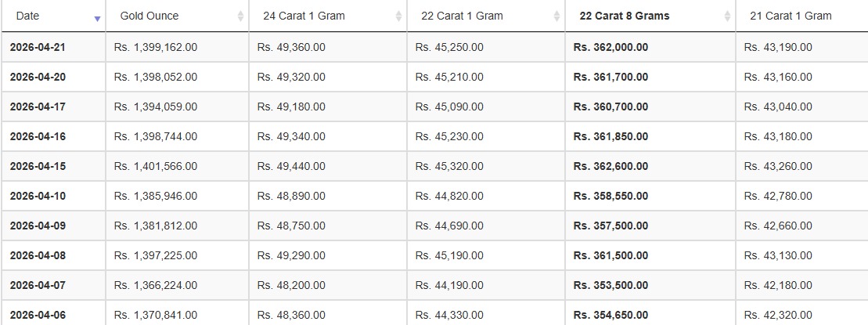Select the Rs. 42,660.00 21 carat cell
Image resolution: width=868 pixels, height=325 pixels.
pyautogui.click(x=778, y=226)
